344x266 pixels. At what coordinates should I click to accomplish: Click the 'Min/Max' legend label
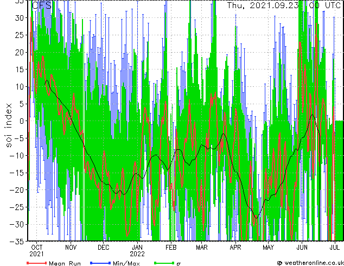(x=126, y=263)
